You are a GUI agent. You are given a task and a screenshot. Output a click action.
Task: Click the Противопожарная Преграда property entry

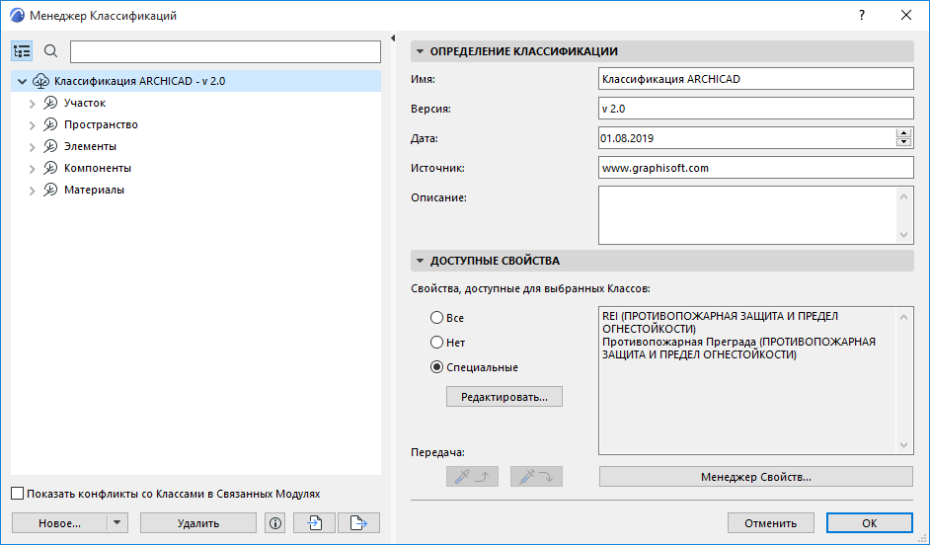739,349
